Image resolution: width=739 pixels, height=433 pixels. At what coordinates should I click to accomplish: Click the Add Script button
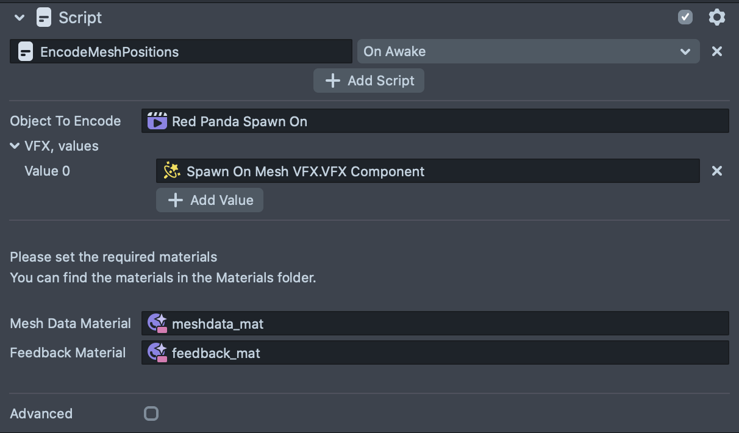tap(369, 81)
